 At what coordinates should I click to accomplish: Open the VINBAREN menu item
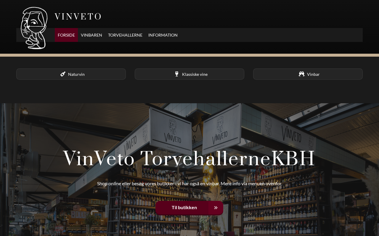coord(91,35)
